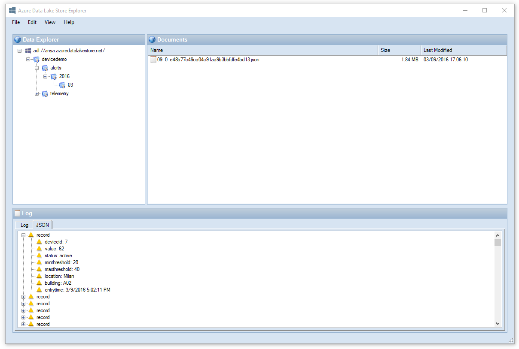Click the devicedemo folder icon

coord(37,59)
